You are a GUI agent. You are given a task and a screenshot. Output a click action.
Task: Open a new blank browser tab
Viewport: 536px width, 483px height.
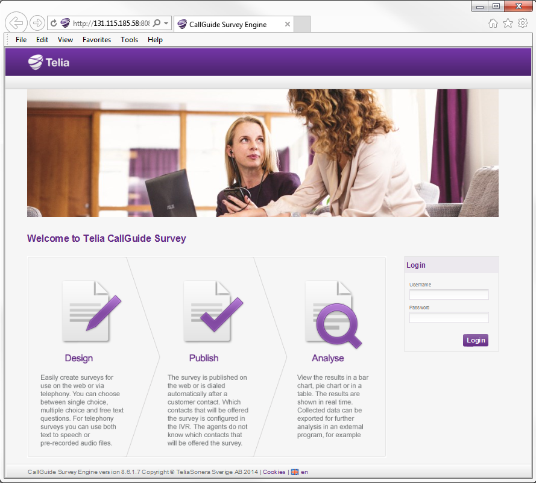point(302,24)
